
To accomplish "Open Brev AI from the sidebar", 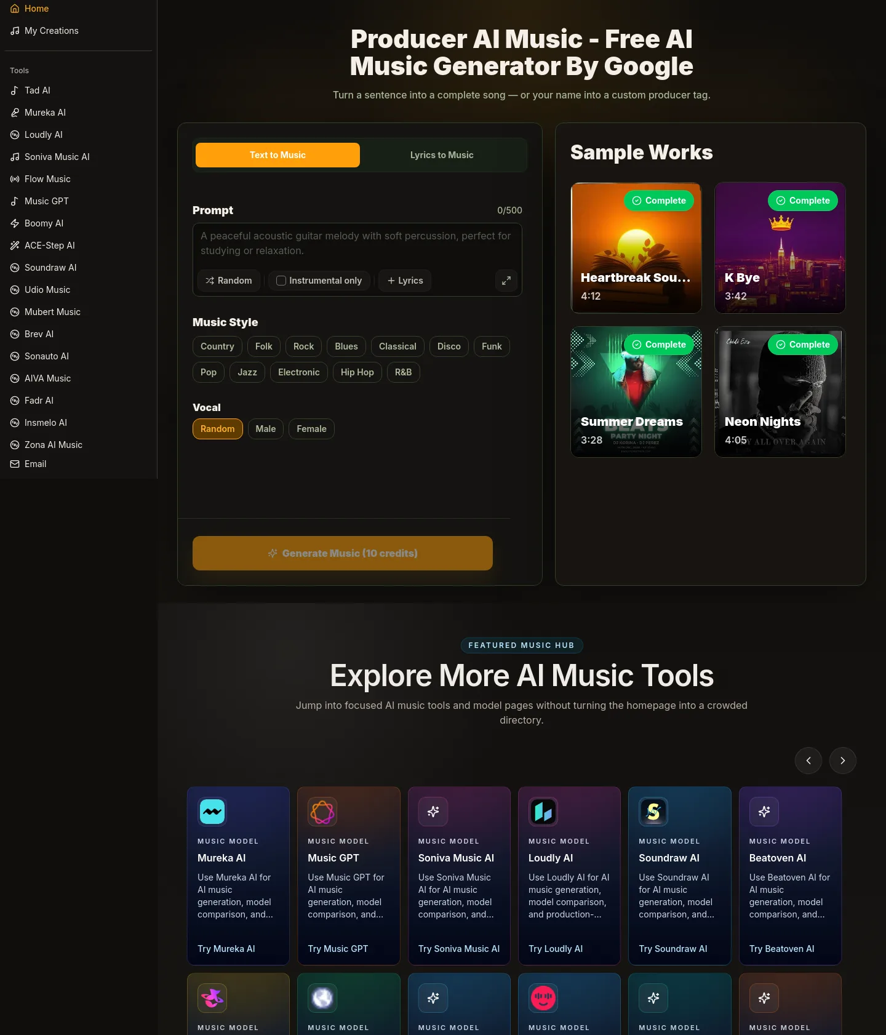I will (x=78, y=334).
